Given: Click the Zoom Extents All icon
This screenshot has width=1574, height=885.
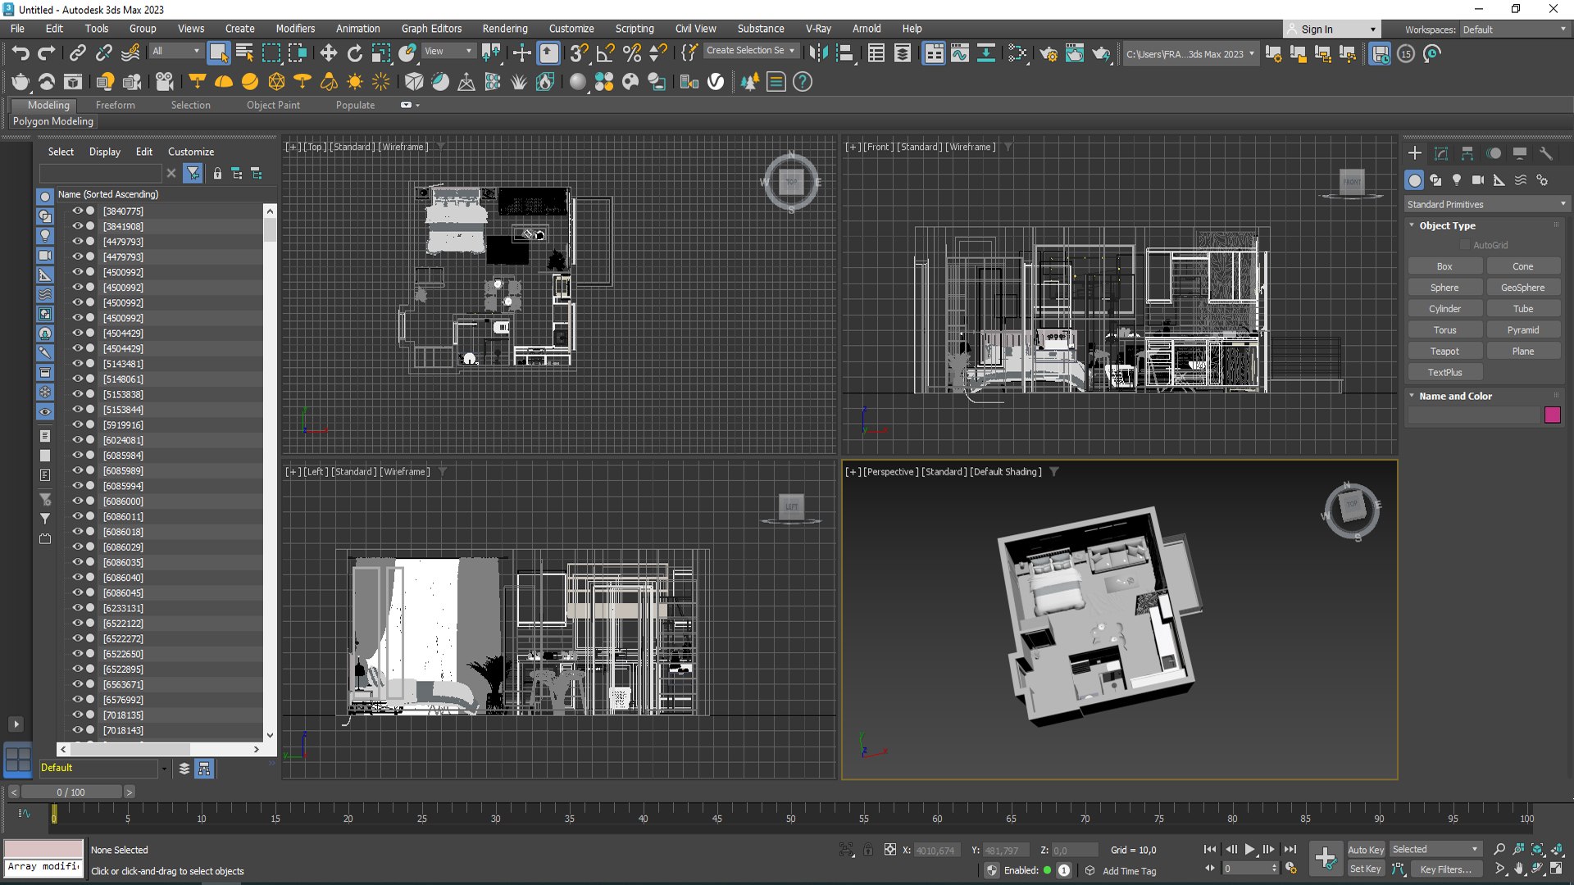Looking at the screenshot, I should (x=1557, y=850).
